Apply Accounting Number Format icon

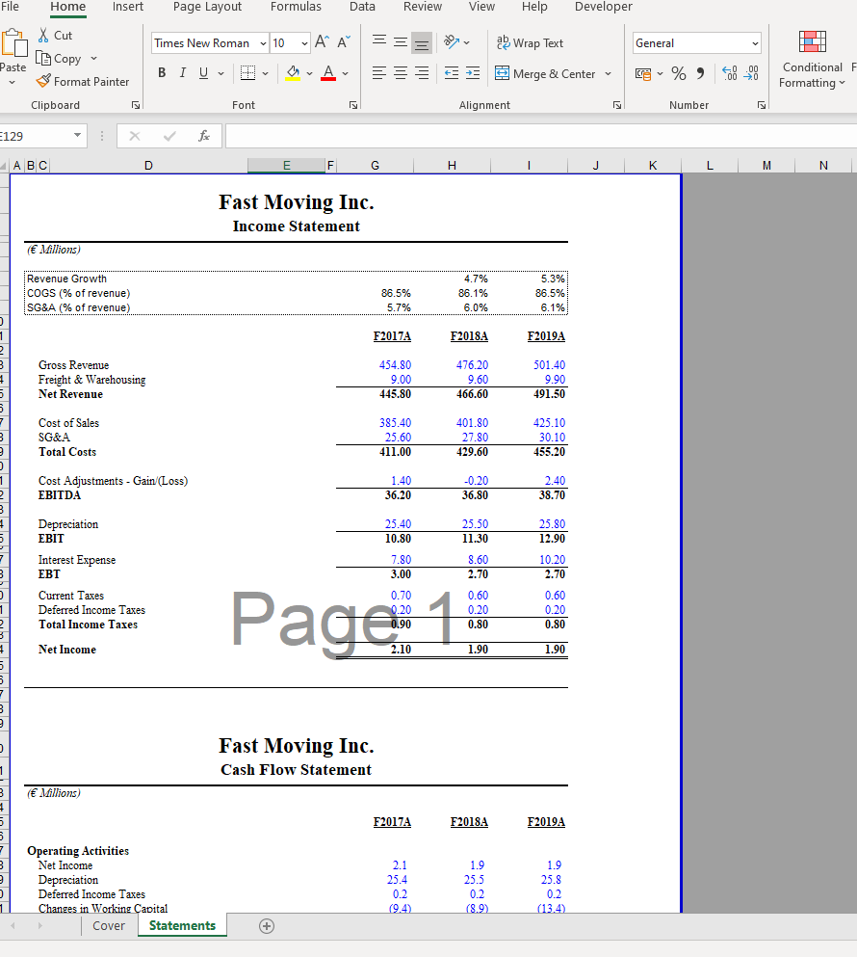click(x=643, y=74)
